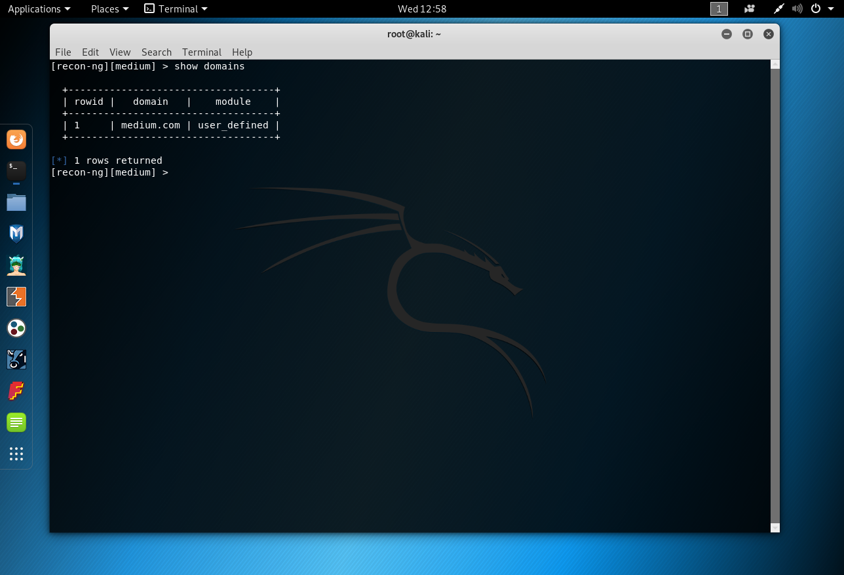Open the Search menu in the terminal
This screenshot has width=844, height=575.
click(157, 52)
